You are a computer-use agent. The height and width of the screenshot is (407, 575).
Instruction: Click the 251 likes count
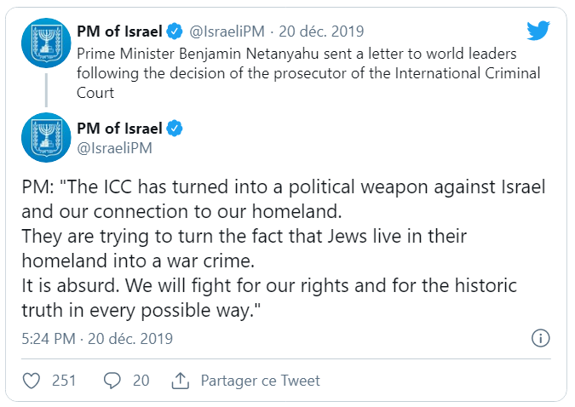[64, 381]
